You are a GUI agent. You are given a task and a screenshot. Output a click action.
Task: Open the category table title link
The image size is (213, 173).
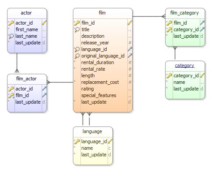click(x=184, y=65)
